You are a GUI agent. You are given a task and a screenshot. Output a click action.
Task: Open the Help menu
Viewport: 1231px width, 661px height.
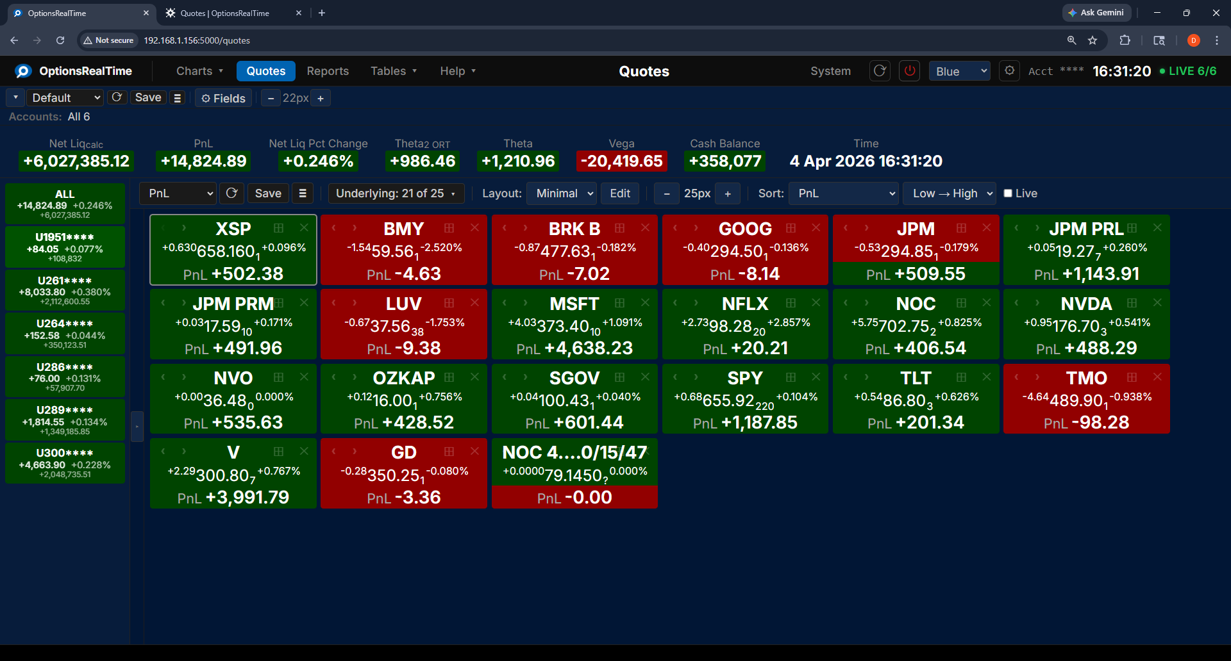(458, 71)
